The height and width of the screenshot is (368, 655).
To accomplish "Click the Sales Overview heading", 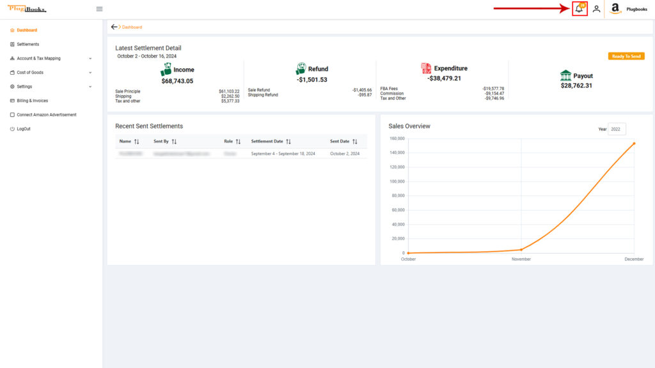I will (x=409, y=126).
